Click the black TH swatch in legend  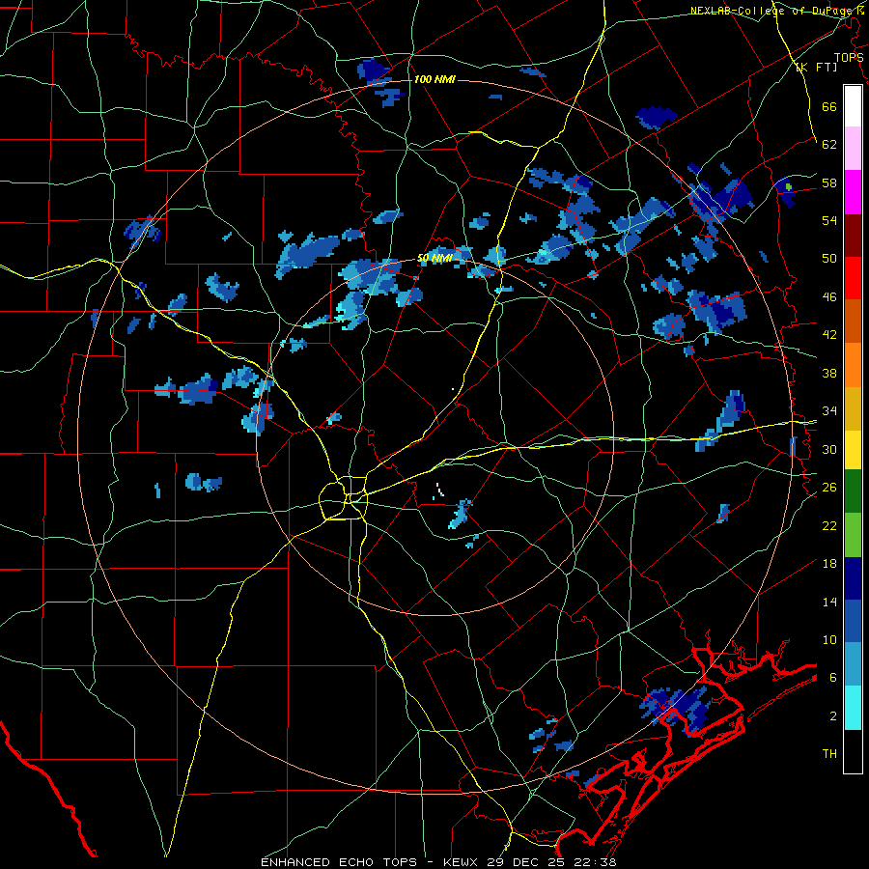[853, 751]
